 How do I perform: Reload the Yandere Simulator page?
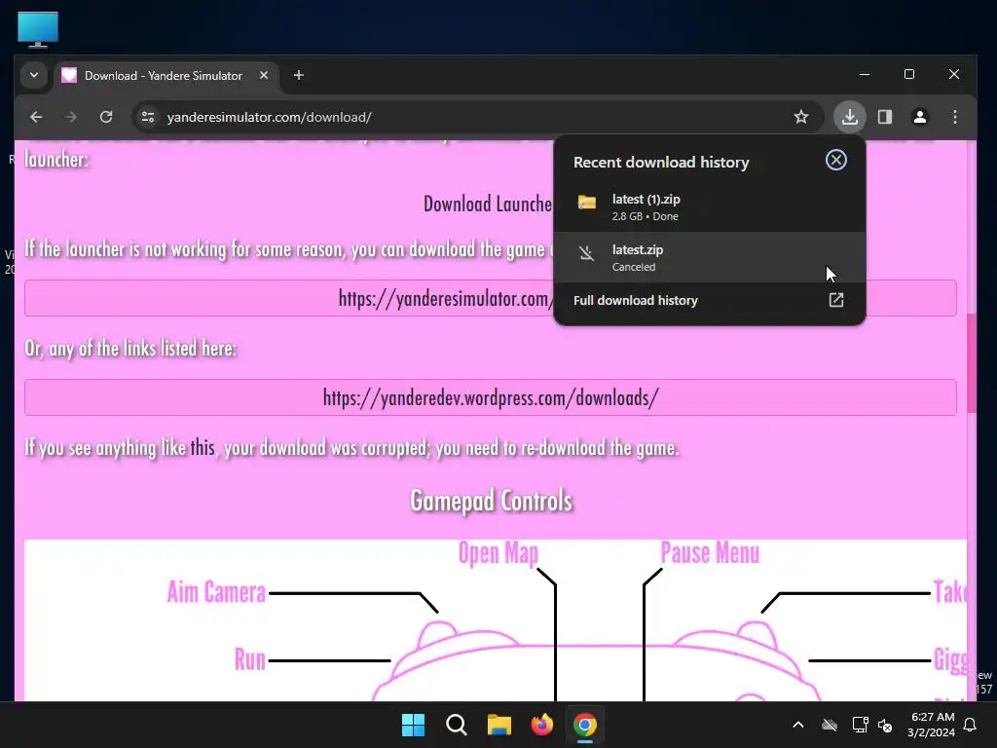pyautogui.click(x=106, y=117)
